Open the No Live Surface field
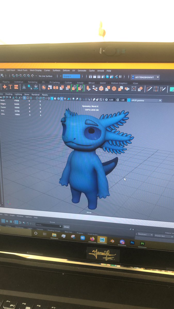This screenshot has width=174, height=309. click(45, 76)
